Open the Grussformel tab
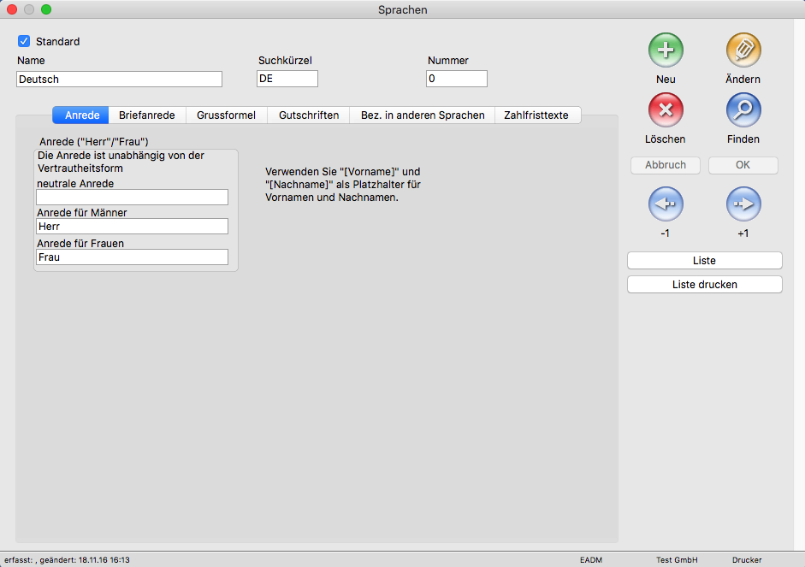The image size is (805, 567). pyautogui.click(x=226, y=115)
